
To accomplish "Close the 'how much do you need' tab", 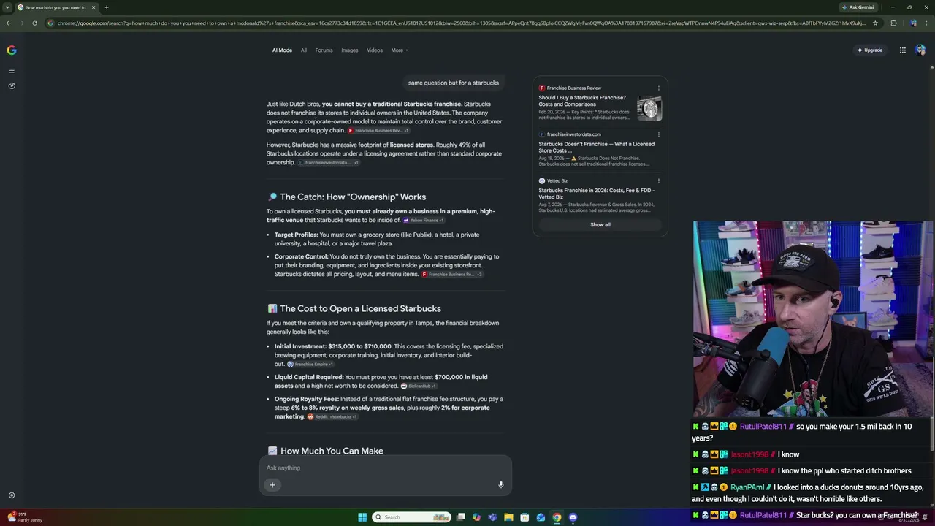I will tap(93, 7).
